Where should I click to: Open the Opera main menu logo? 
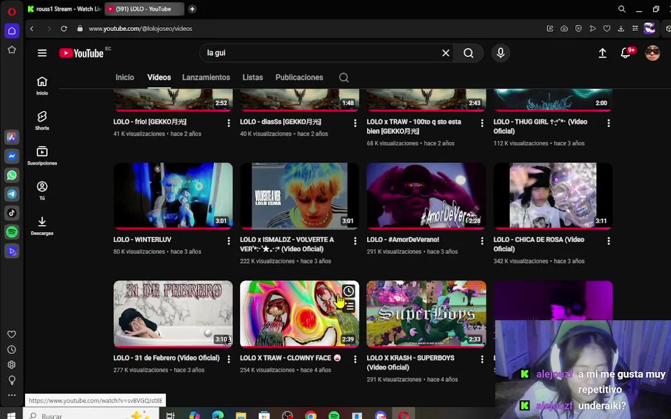tap(12, 12)
